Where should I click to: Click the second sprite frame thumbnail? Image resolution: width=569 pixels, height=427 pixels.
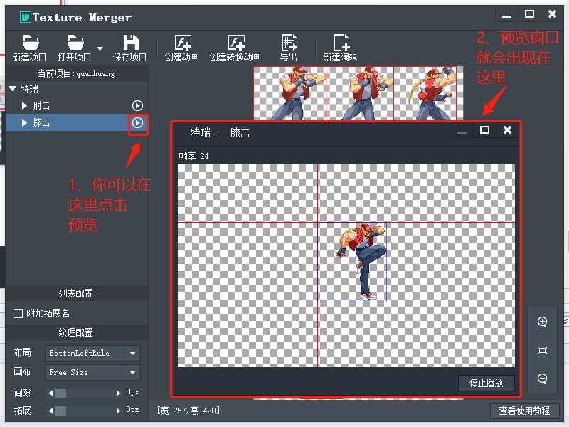click(360, 93)
